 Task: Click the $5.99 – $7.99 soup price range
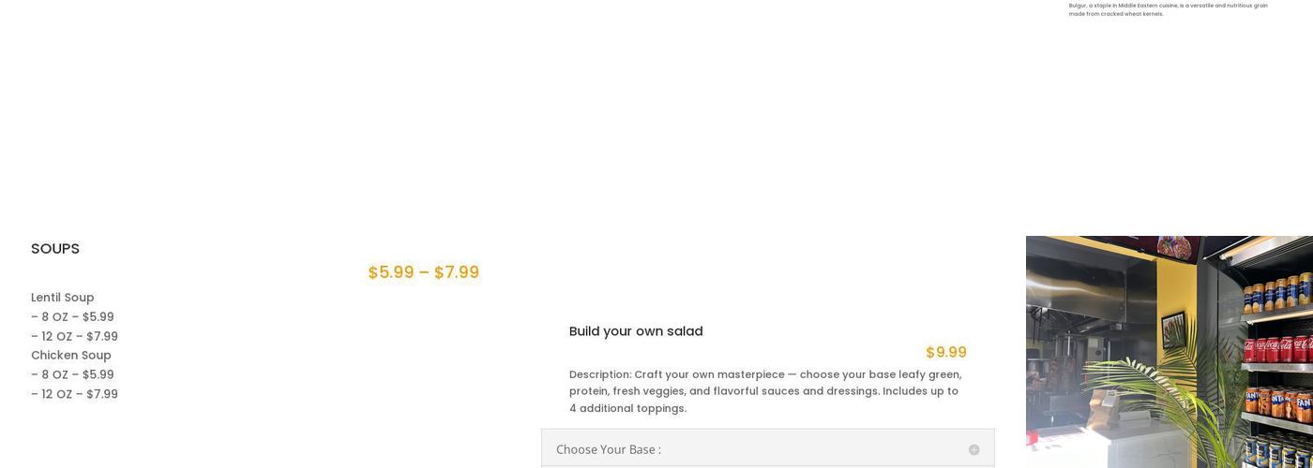tap(423, 272)
